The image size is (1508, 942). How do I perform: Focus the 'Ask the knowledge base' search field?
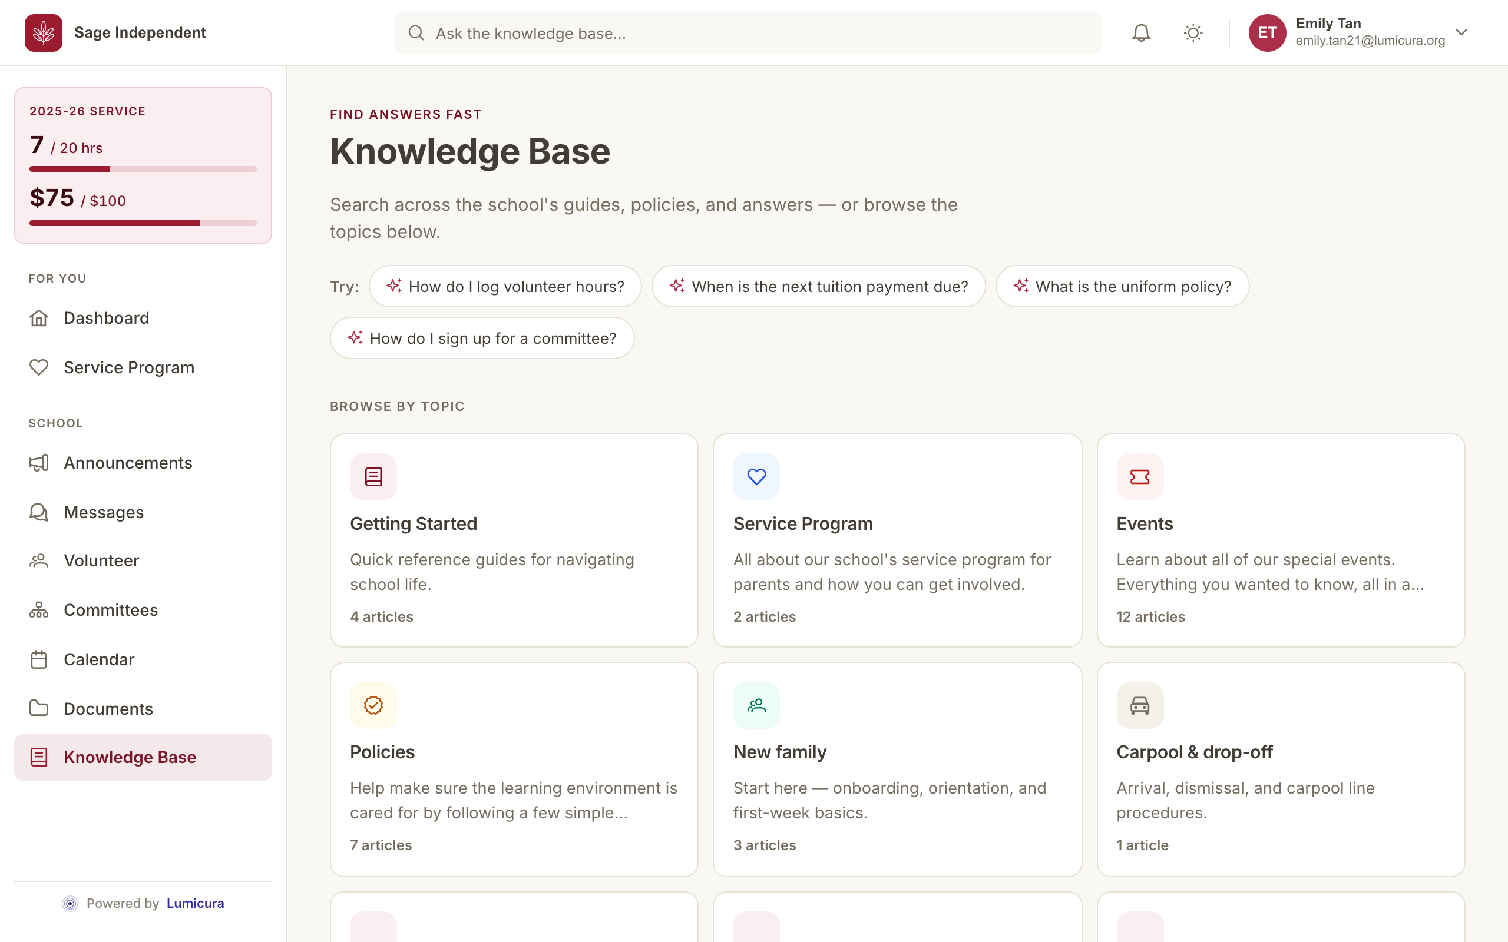coord(747,33)
